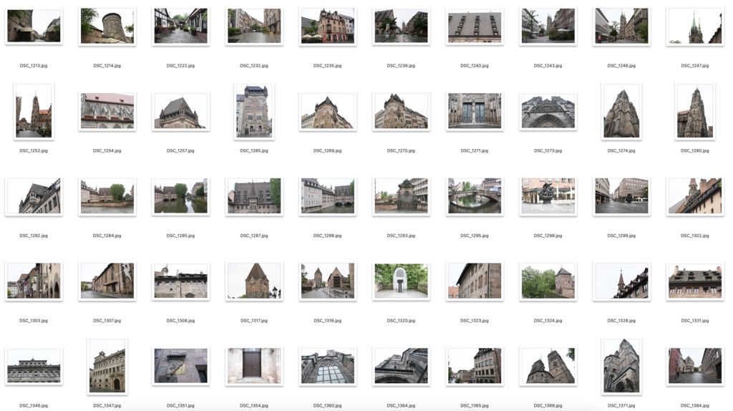This screenshot has width=733, height=411.
Task: Click the DSC_1317.jpg tower roof photo
Action: 254,281
